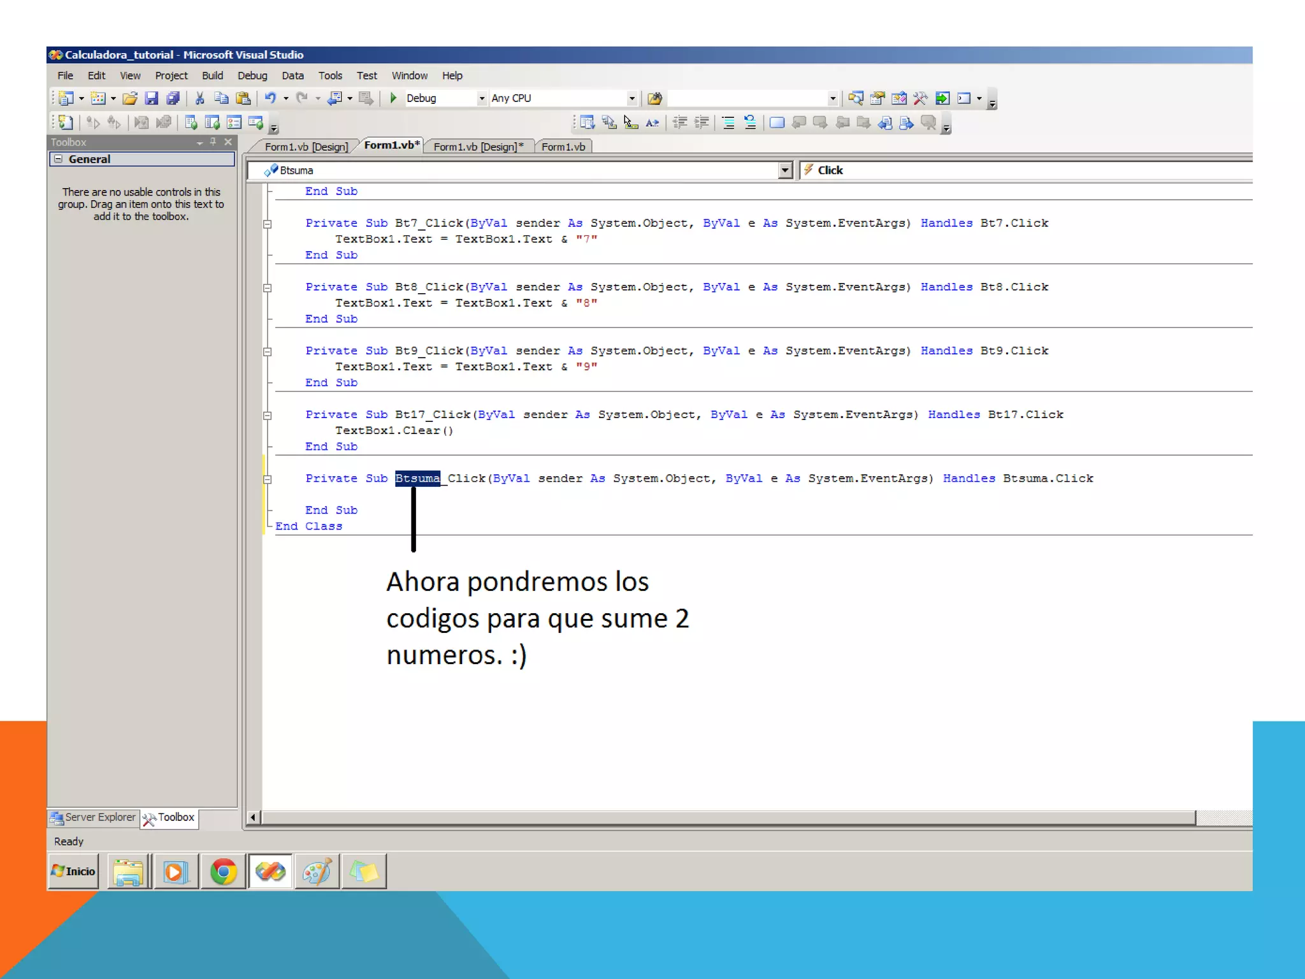Switch to the first Form1.vb [Design] tab

click(306, 147)
